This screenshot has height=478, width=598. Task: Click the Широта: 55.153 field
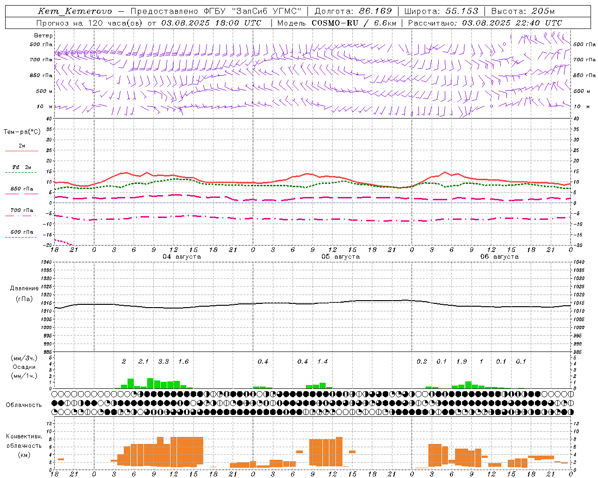pos(441,11)
